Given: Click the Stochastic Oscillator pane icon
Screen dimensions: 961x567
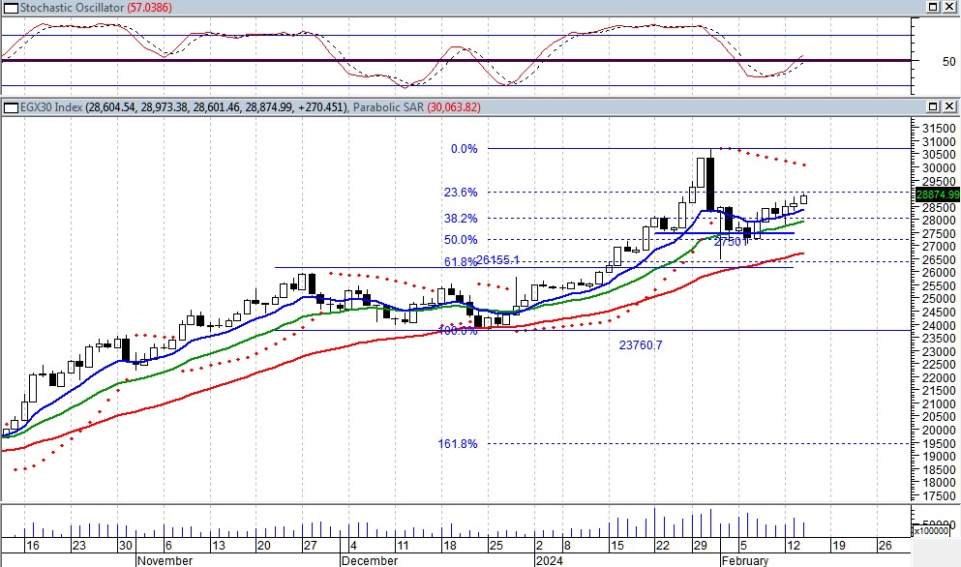Looking at the screenshot, I should tap(9, 7).
